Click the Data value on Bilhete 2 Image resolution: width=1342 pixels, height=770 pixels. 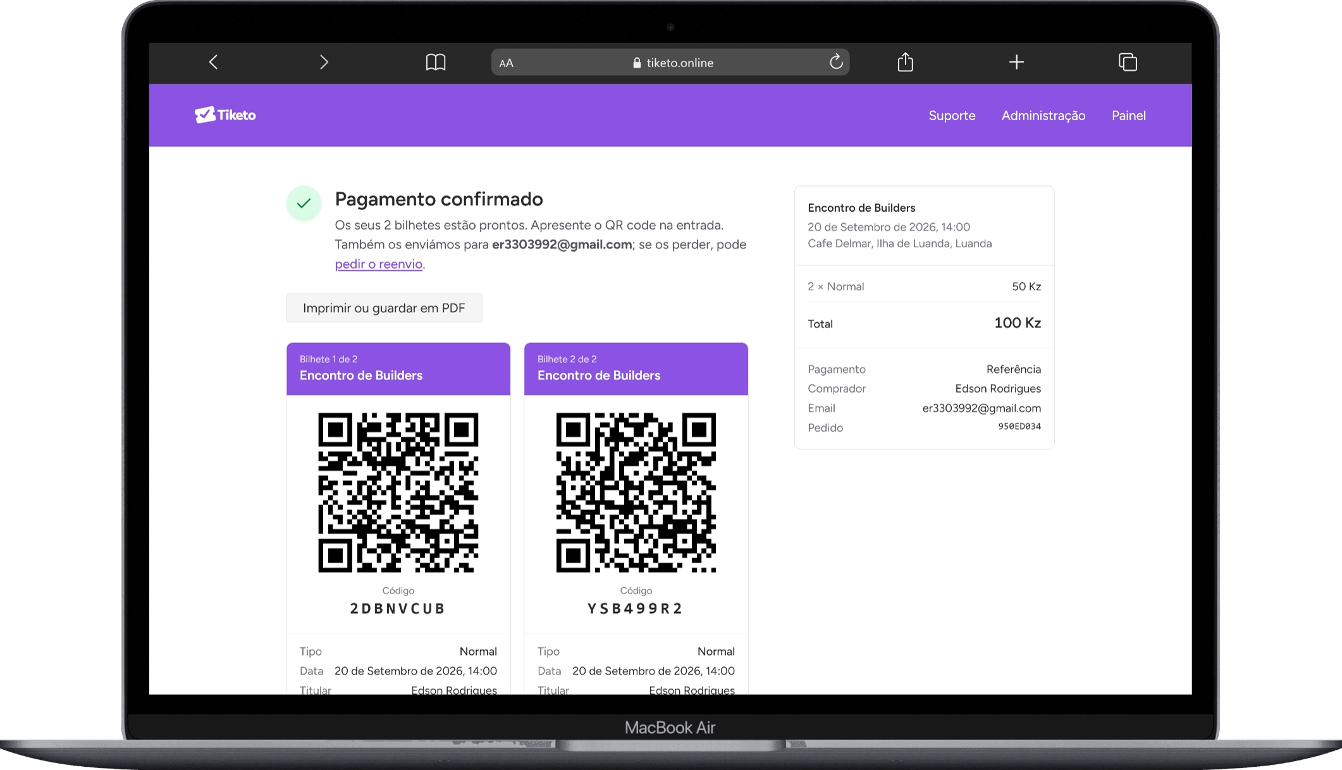tap(653, 671)
